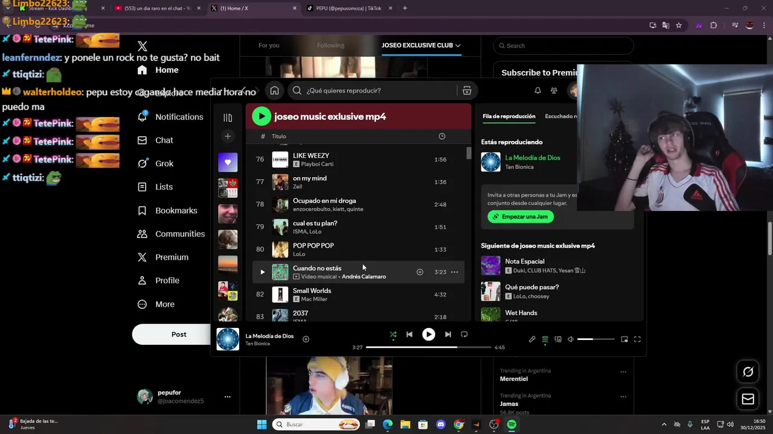Viewport: 773px width, 434px height.
Task: Click the Andrés Calamaro artist link
Action: point(364,277)
